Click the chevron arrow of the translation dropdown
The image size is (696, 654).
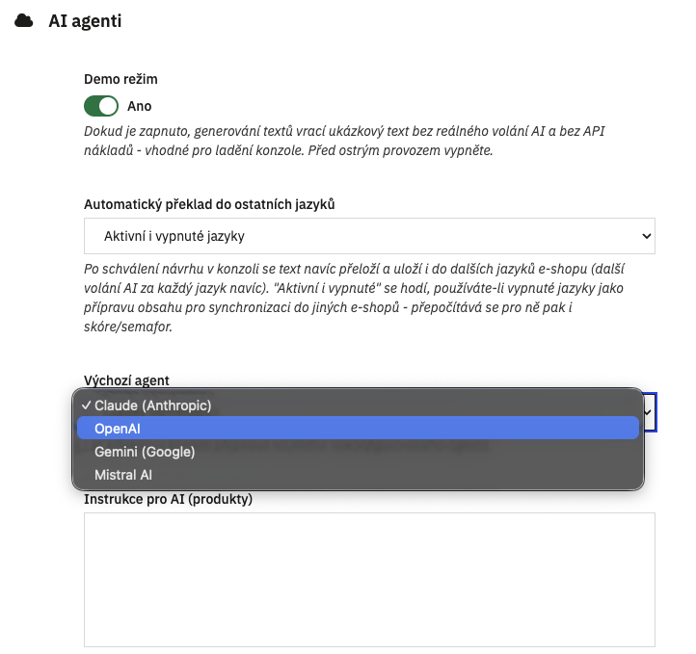tap(646, 236)
